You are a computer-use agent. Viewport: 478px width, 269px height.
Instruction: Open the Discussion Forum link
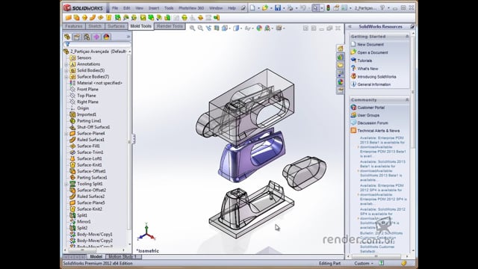(373, 123)
